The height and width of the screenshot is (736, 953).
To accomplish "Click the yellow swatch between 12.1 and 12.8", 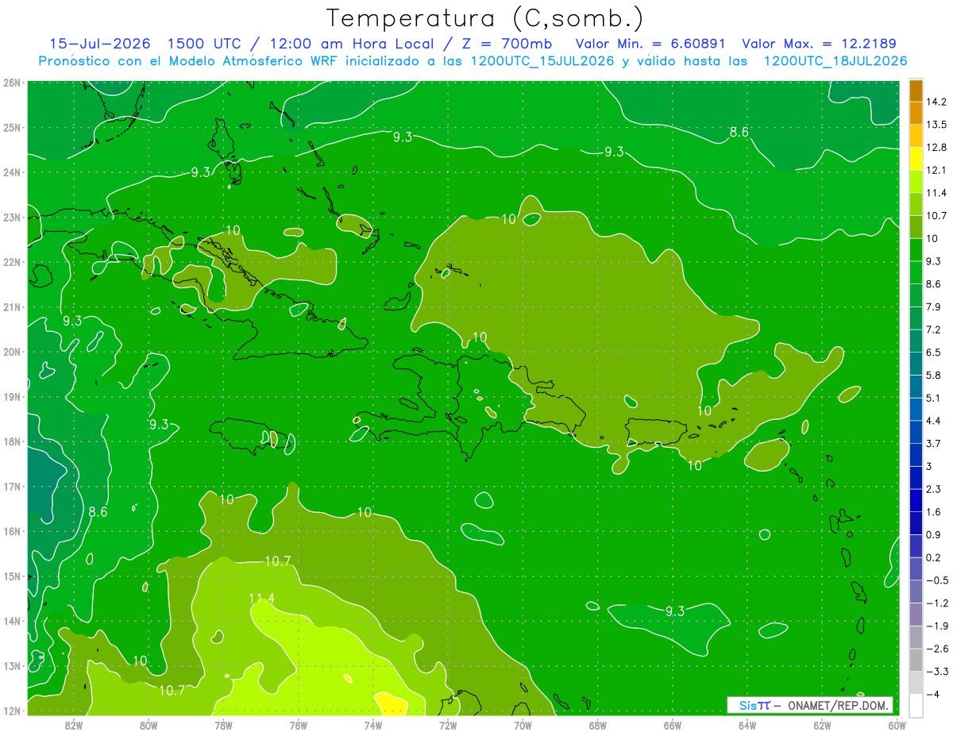I will pos(916,159).
